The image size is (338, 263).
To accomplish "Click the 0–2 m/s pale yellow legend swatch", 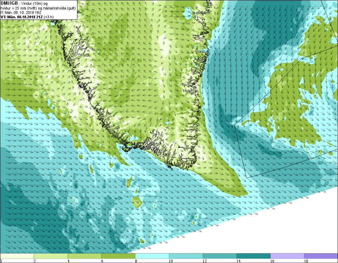I will pos(17,256).
